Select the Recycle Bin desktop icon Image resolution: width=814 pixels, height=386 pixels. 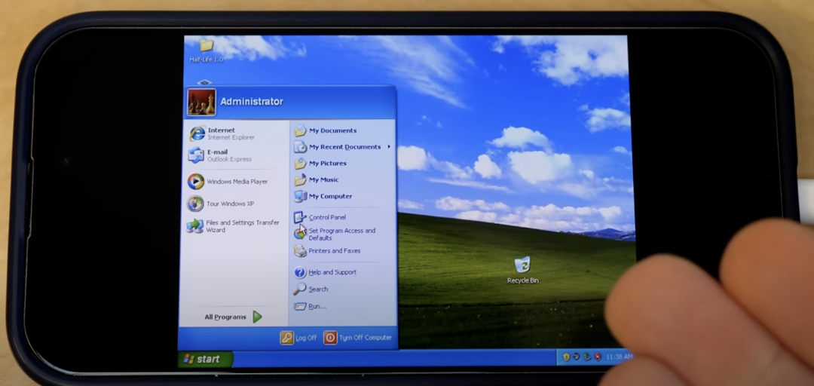523,270
